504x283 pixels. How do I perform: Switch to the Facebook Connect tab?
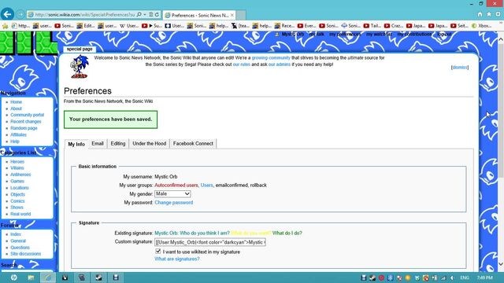[x=193, y=143]
